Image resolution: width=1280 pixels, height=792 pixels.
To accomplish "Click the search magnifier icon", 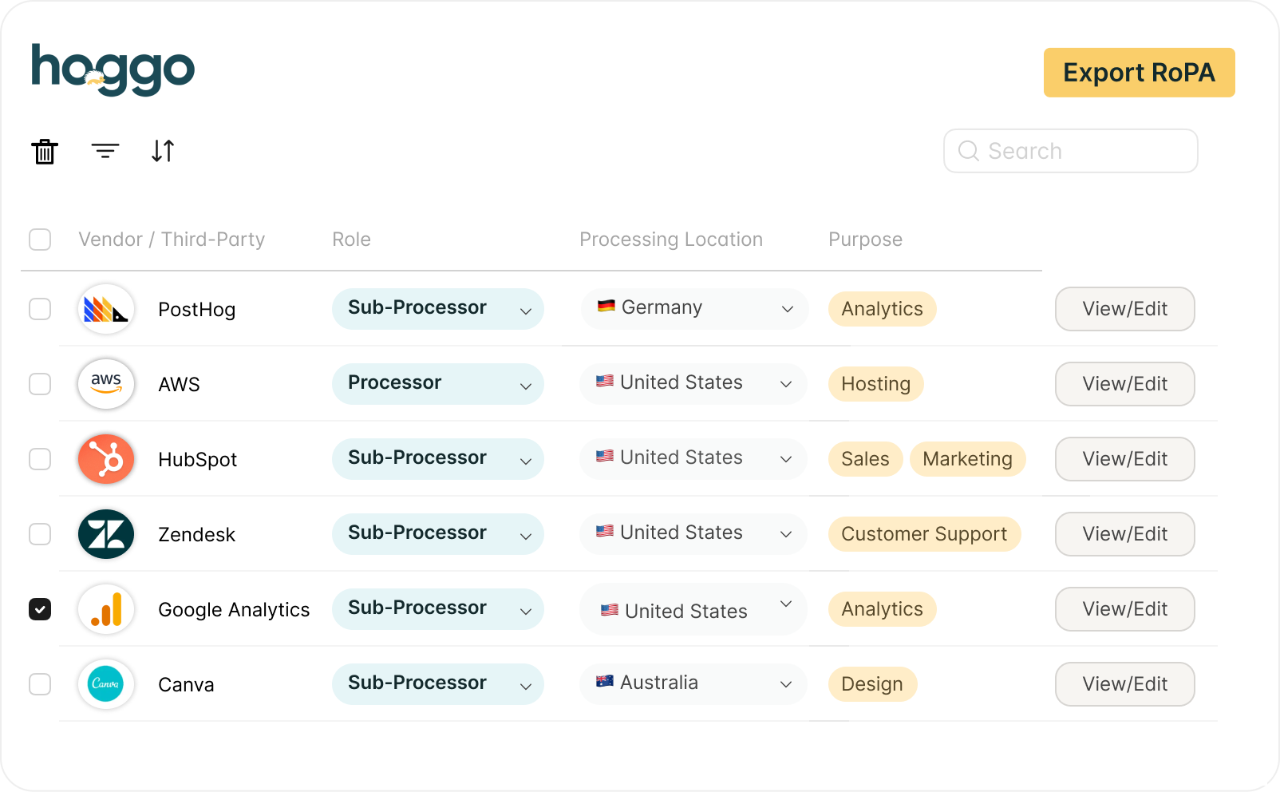I will [x=968, y=151].
